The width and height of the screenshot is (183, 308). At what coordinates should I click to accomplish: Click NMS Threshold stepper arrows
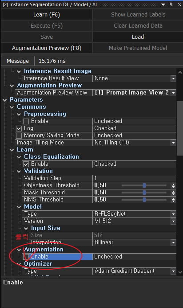click(173, 200)
